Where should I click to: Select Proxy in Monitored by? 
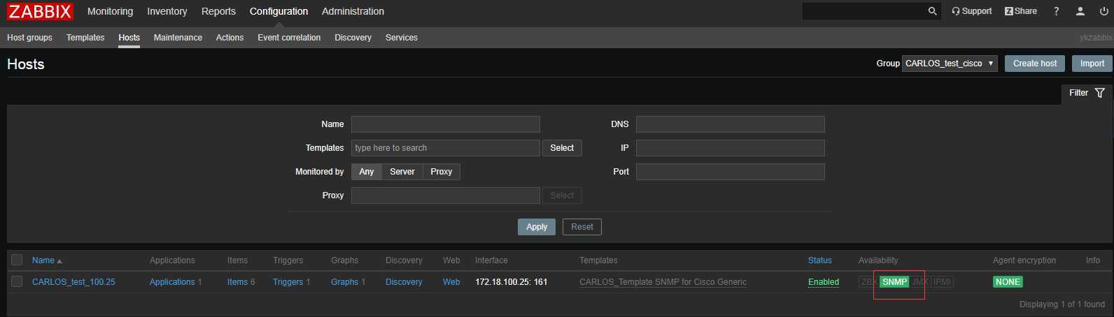[442, 172]
